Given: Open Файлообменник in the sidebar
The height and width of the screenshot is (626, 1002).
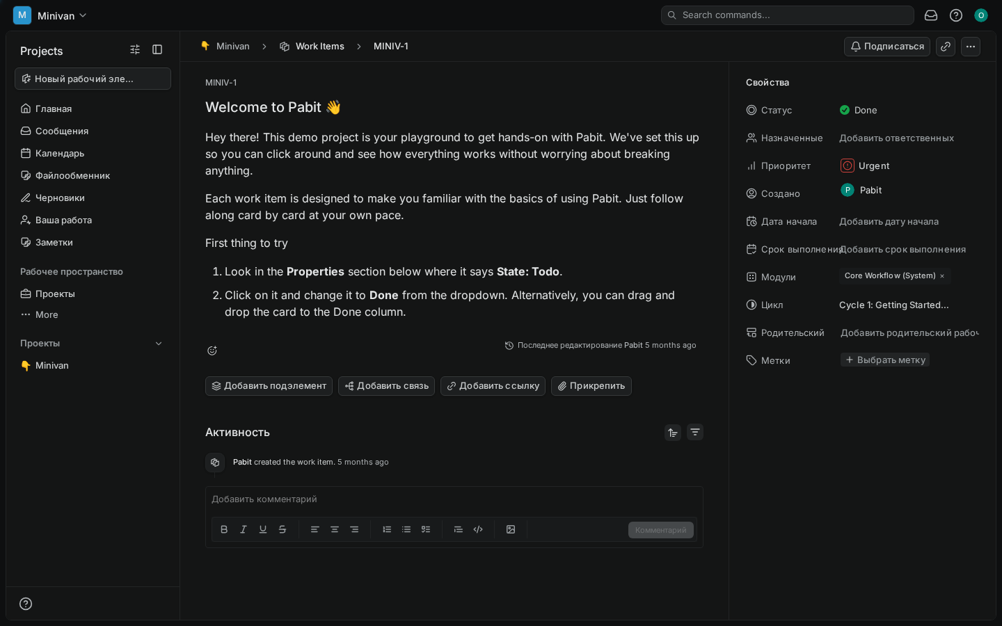Looking at the screenshot, I should (x=93, y=175).
